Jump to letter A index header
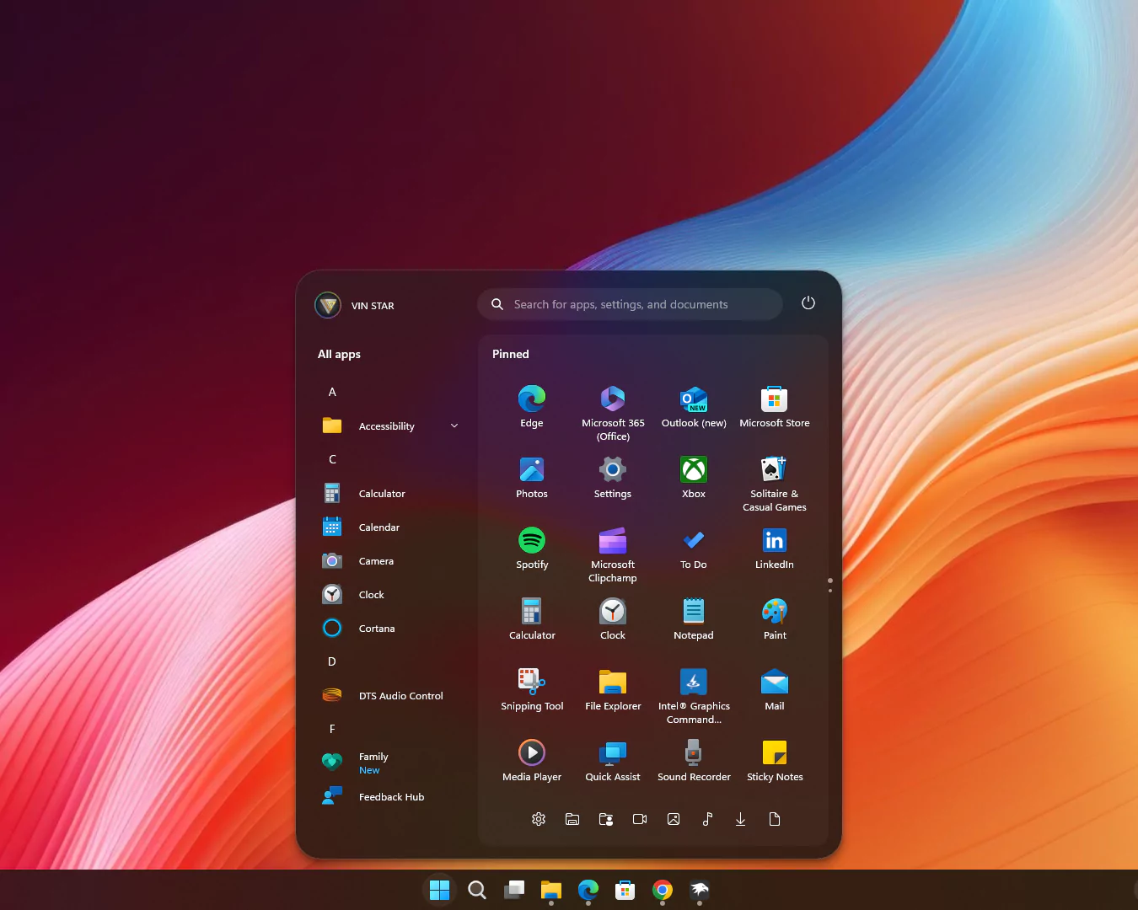 [x=332, y=393]
